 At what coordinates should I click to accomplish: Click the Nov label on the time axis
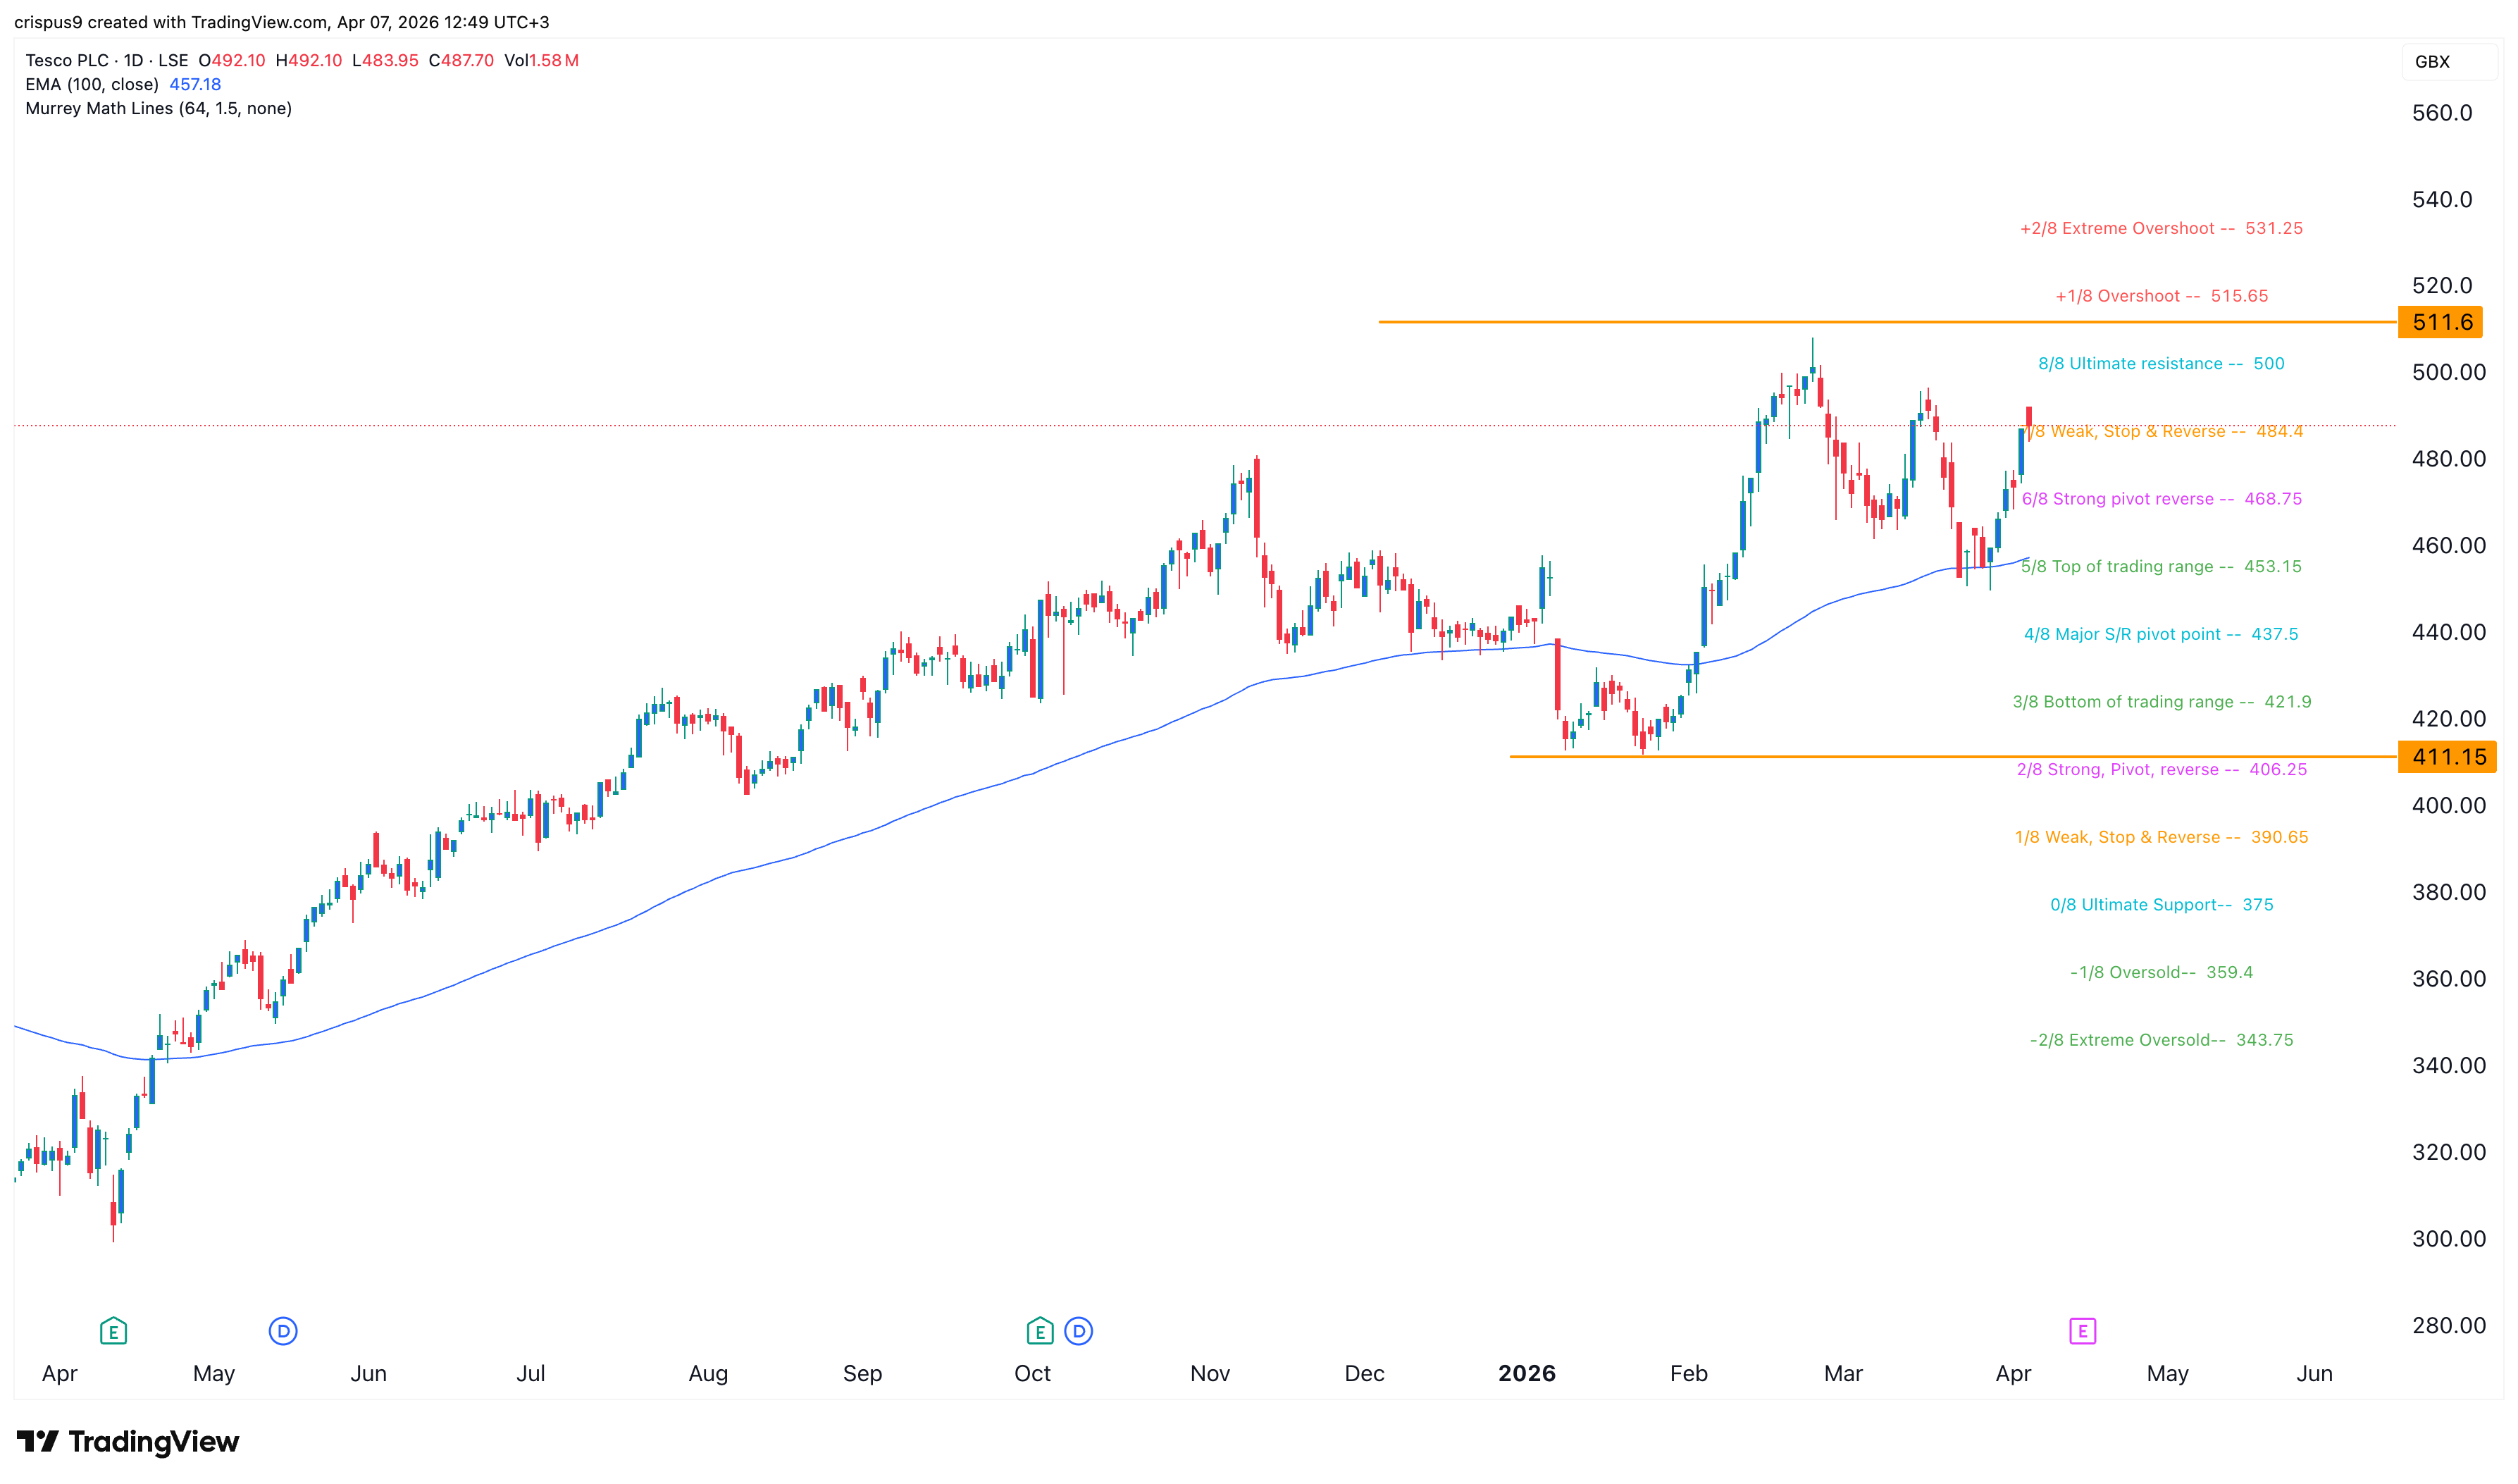(x=1210, y=1373)
